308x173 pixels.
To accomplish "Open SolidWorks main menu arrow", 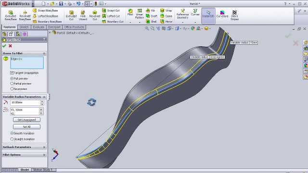I will coord(33,3).
